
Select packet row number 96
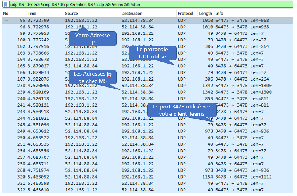point(116,27)
